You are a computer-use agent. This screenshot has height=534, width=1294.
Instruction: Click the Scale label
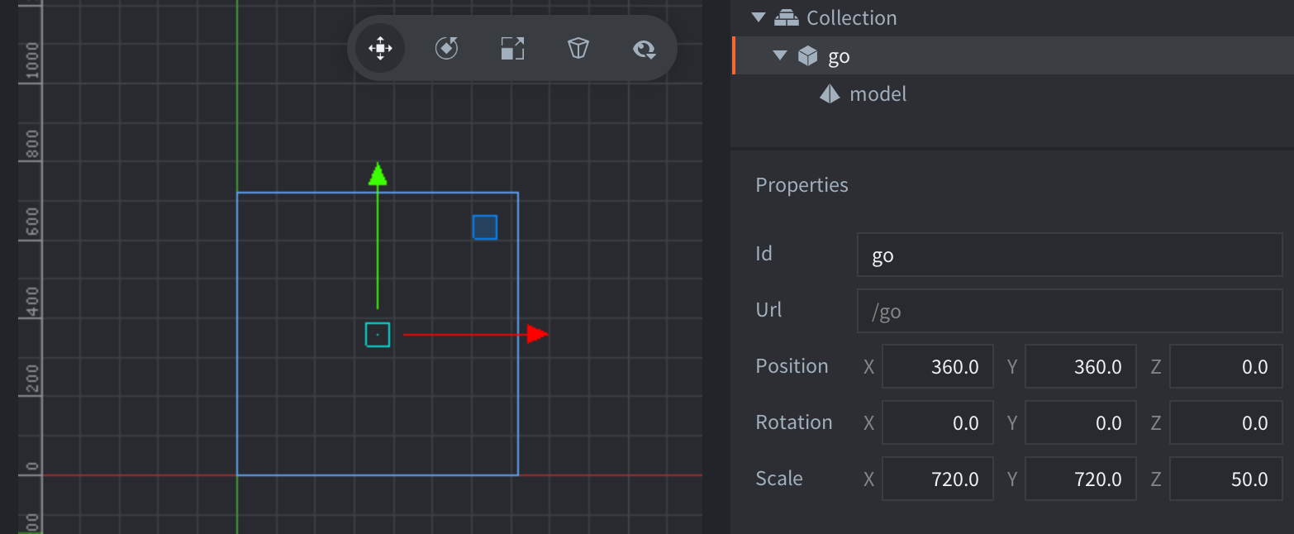(778, 479)
